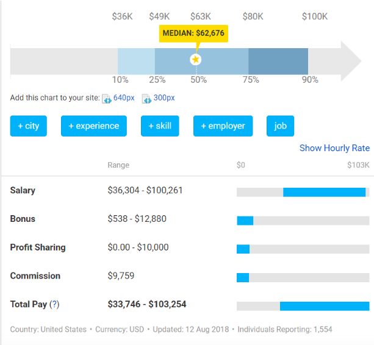Click the Bonus row label

click(x=23, y=219)
